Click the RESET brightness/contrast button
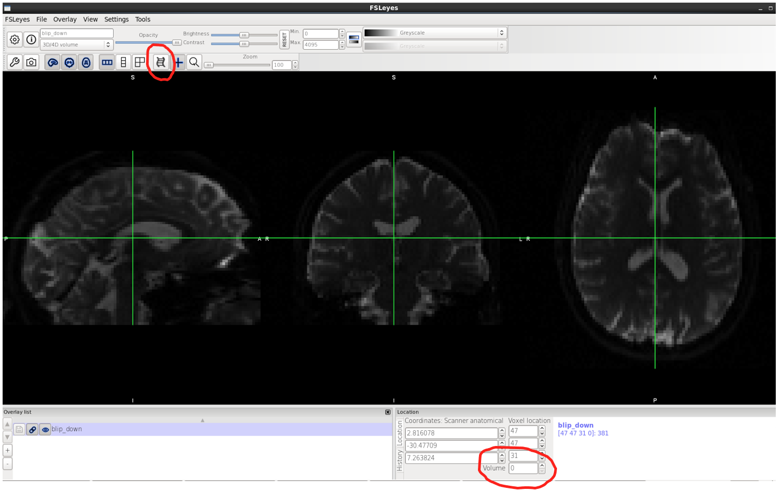This screenshot has width=780, height=491. tap(284, 39)
